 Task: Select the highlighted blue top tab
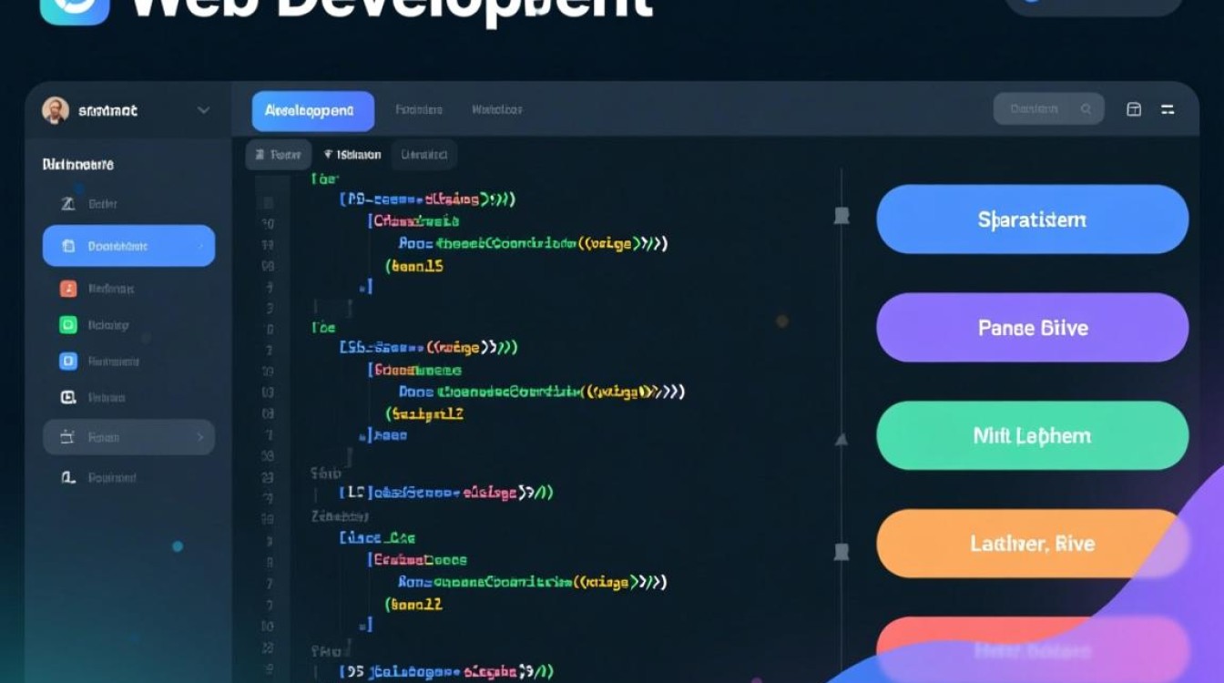(312, 111)
